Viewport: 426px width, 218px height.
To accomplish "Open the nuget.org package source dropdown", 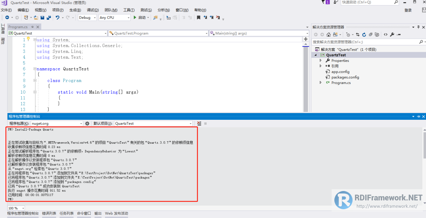I will (57, 123).
